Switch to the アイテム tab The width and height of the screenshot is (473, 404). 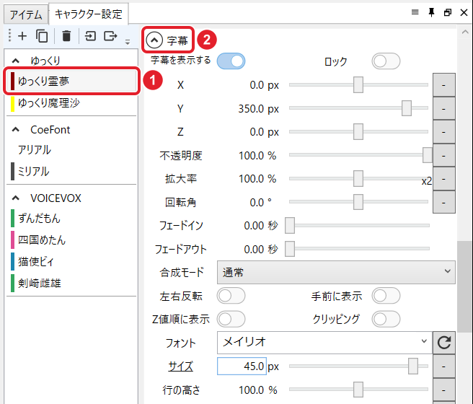pyautogui.click(x=26, y=14)
